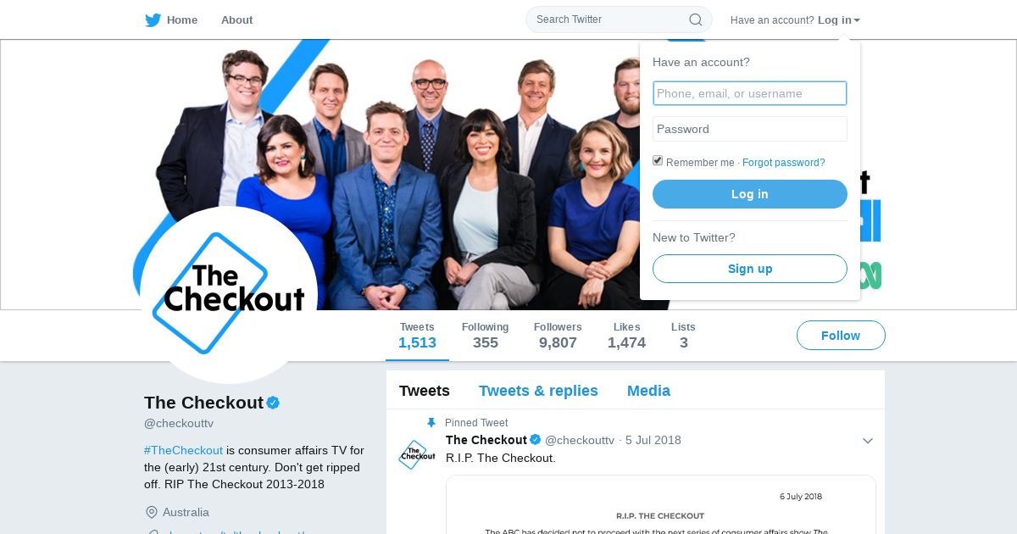Open the Forgot password link
The image size is (1017, 534).
coord(783,163)
